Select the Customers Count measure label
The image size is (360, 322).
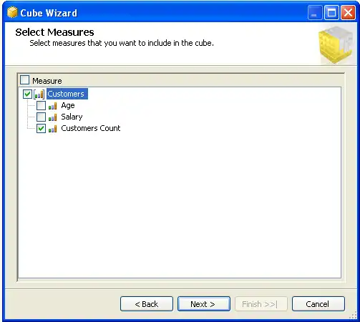pyautogui.click(x=91, y=128)
